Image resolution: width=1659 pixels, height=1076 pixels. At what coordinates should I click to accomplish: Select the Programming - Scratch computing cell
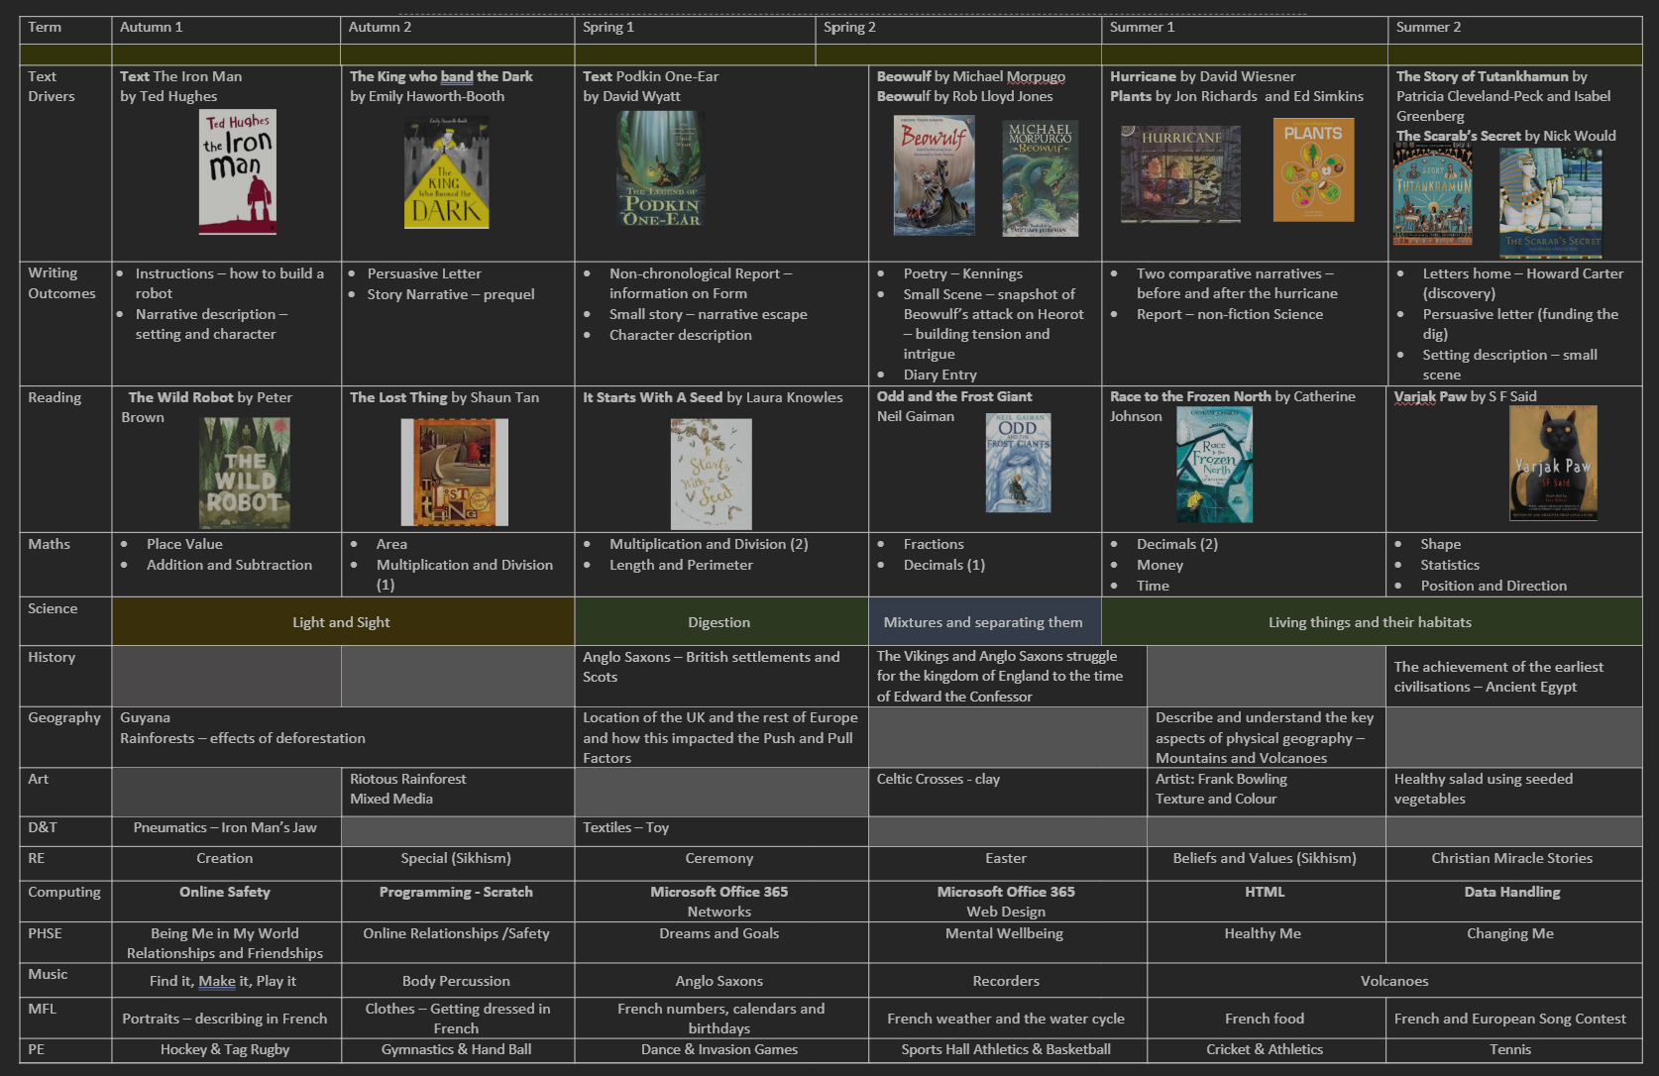(456, 893)
